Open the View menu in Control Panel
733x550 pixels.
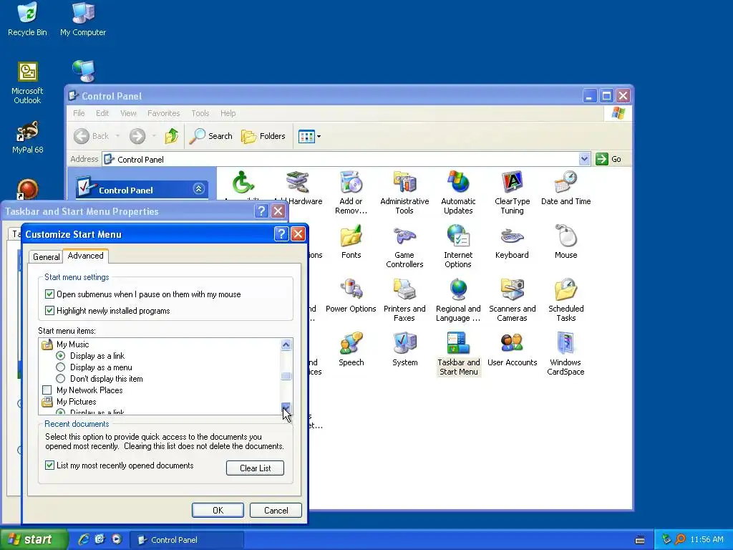(128, 113)
